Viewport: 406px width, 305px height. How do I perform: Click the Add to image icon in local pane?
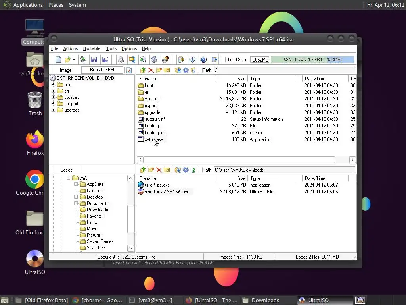point(178,170)
